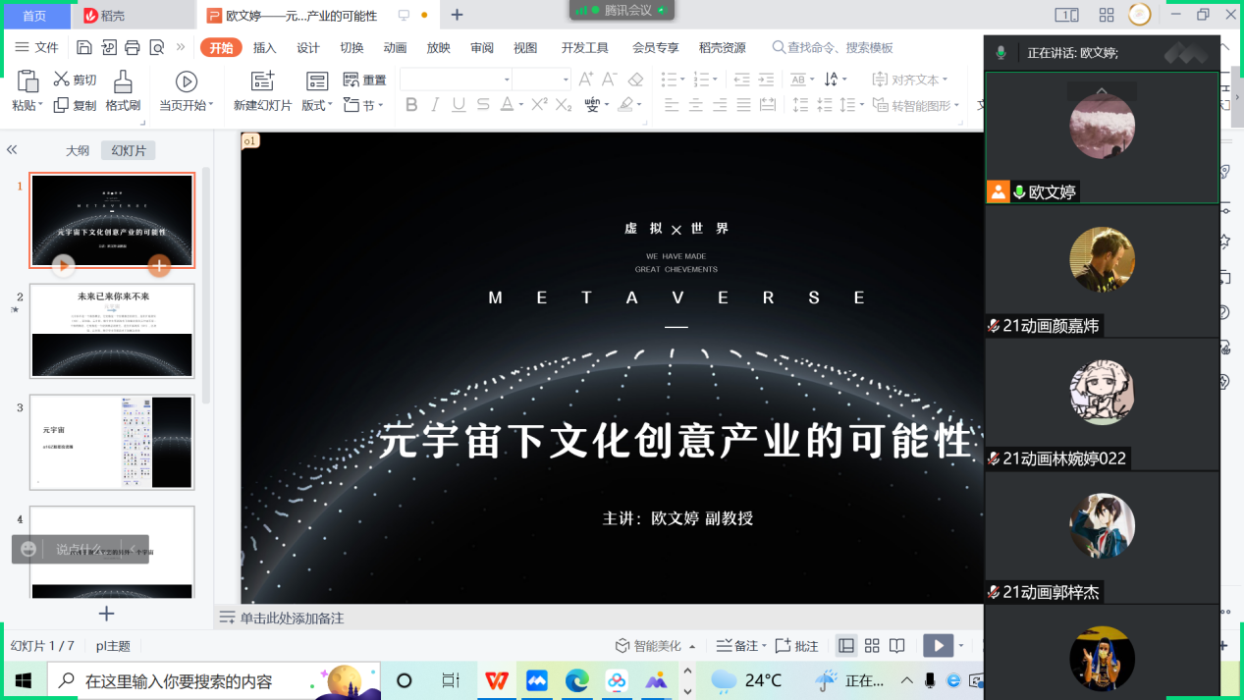Screen dimensions: 1244x700
Task: Select the 大纲 outline tab
Action: tap(78, 150)
